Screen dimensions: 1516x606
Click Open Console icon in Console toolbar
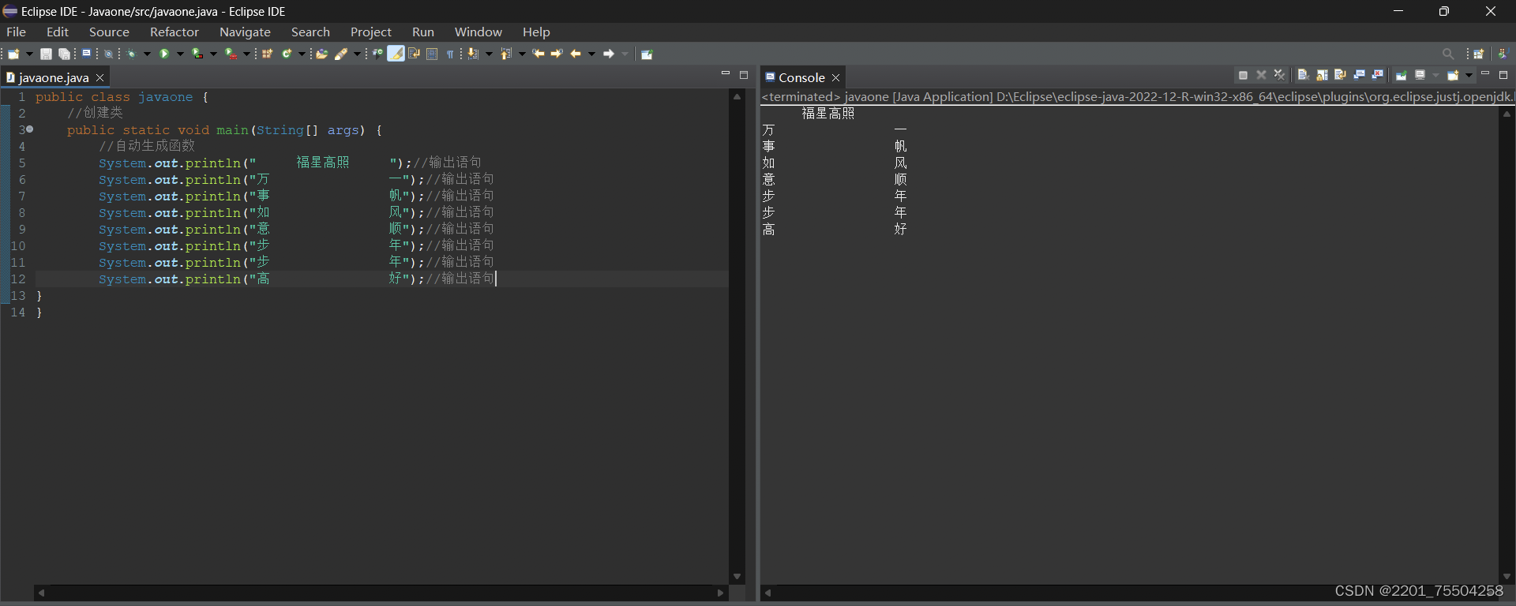[1453, 75]
